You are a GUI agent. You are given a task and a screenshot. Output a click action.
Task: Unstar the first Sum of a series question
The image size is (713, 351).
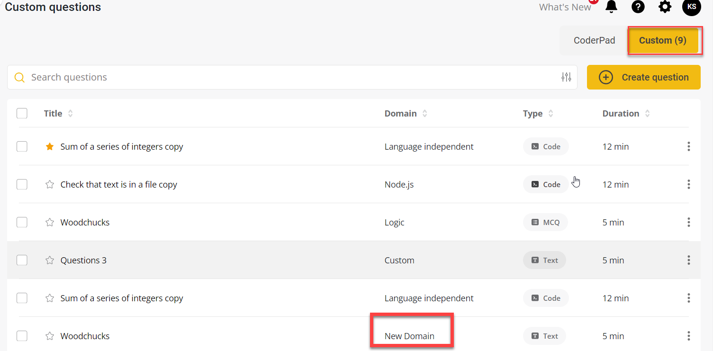(50, 147)
